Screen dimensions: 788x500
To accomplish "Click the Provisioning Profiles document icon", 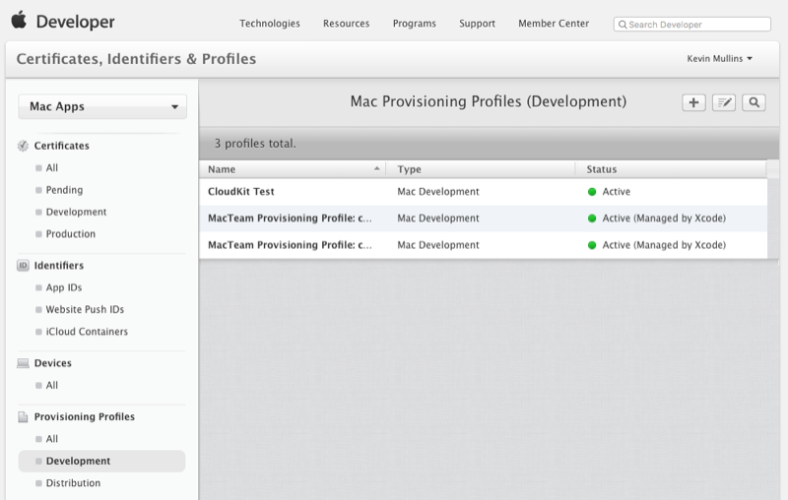I will point(23,416).
